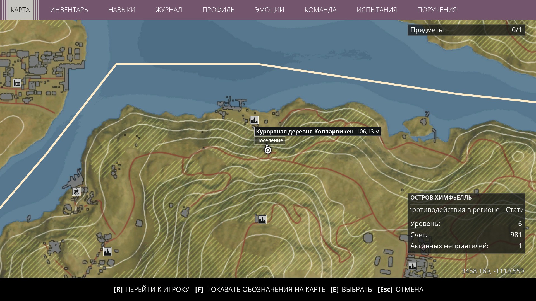This screenshot has width=536, height=301.
Task: Switch to the ИНВЕНТАРЬ tab
Action: coord(69,10)
